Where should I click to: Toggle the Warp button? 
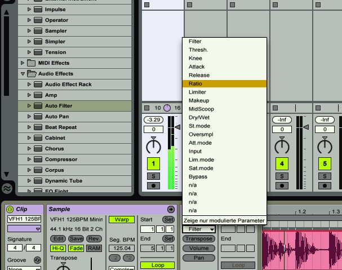click(x=122, y=219)
